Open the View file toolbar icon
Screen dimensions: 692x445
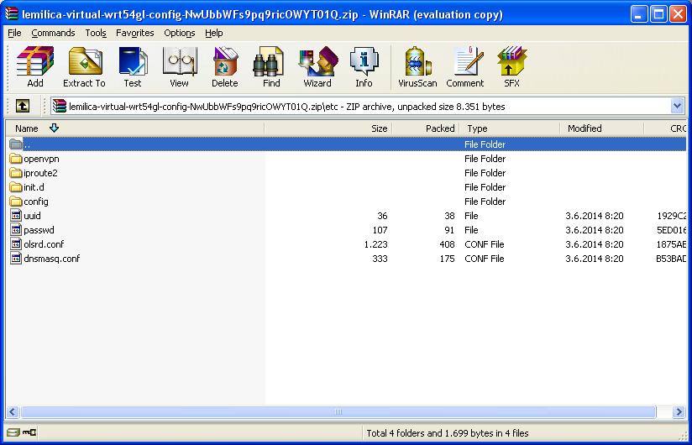pos(179,66)
